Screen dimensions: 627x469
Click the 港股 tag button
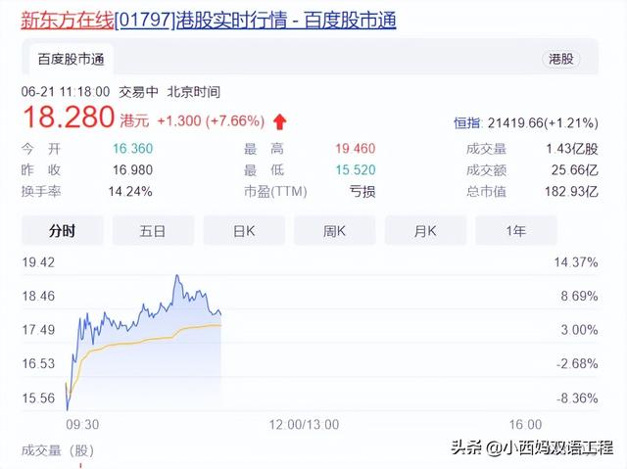[561, 59]
